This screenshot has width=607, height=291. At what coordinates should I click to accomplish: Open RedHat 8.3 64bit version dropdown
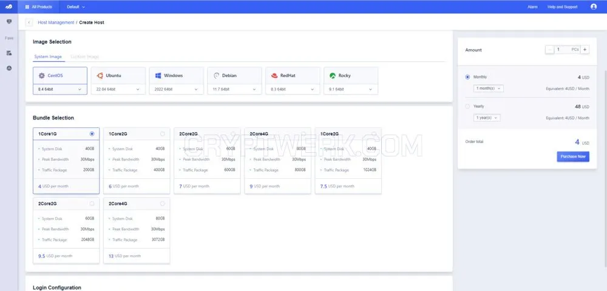coord(293,89)
